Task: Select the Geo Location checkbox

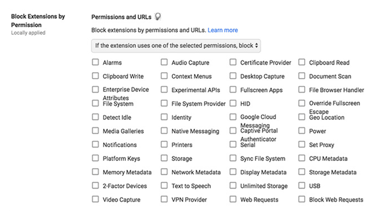Action: click(302, 117)
